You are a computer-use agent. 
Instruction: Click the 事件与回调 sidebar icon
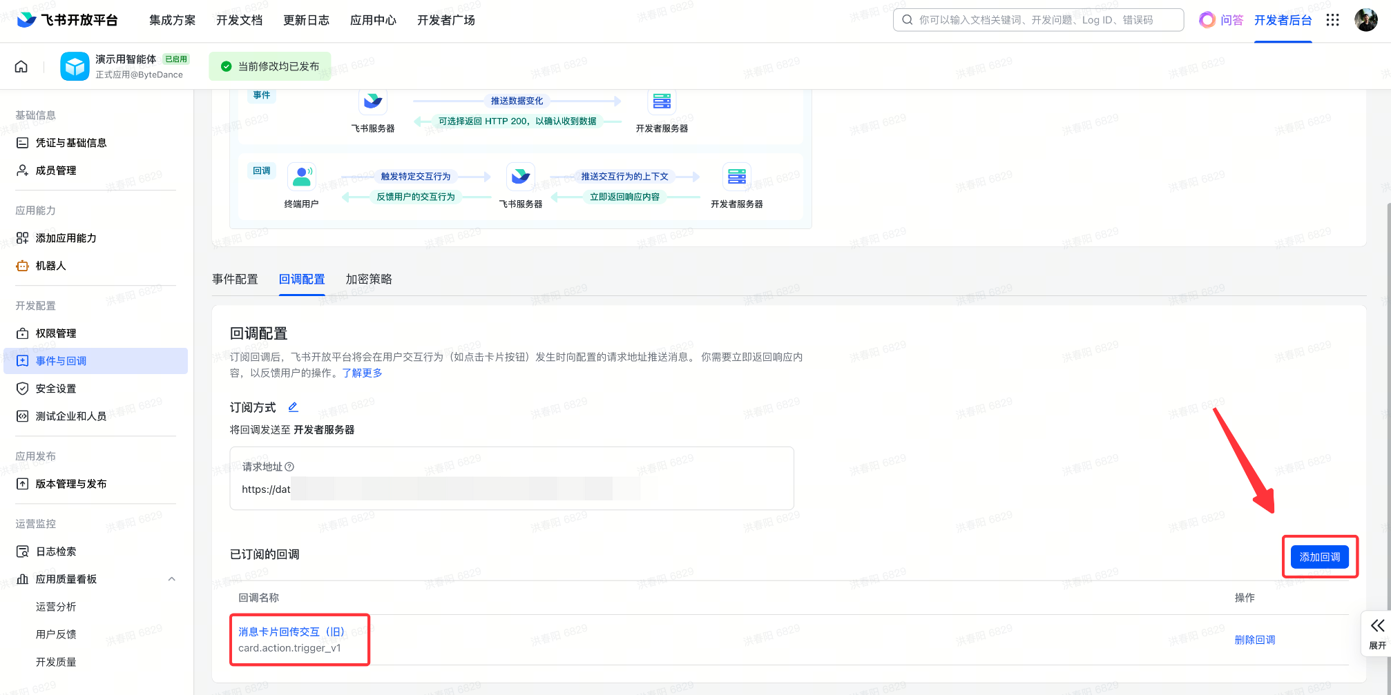click(23, 361)
